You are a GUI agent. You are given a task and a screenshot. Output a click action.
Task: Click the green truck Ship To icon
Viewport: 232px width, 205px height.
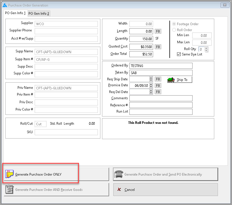171,80
